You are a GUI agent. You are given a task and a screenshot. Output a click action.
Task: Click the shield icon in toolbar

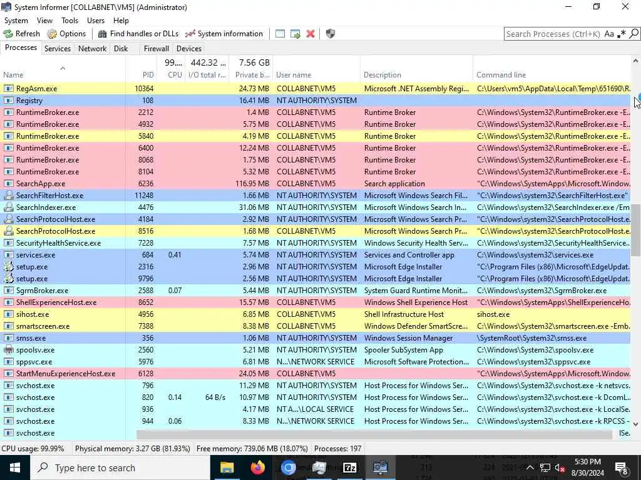(331, 34)
